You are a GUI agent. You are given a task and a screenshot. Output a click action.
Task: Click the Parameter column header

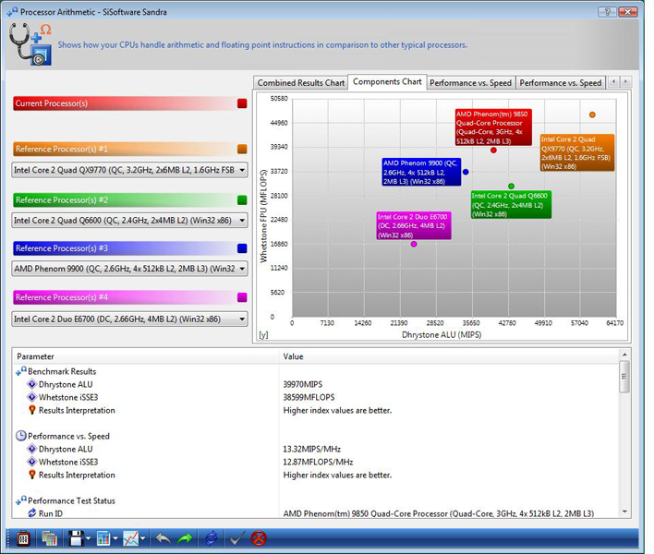(146, 356)
